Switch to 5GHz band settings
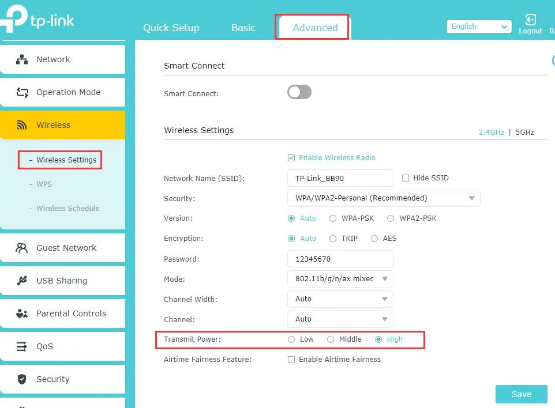 click(524, 132)
